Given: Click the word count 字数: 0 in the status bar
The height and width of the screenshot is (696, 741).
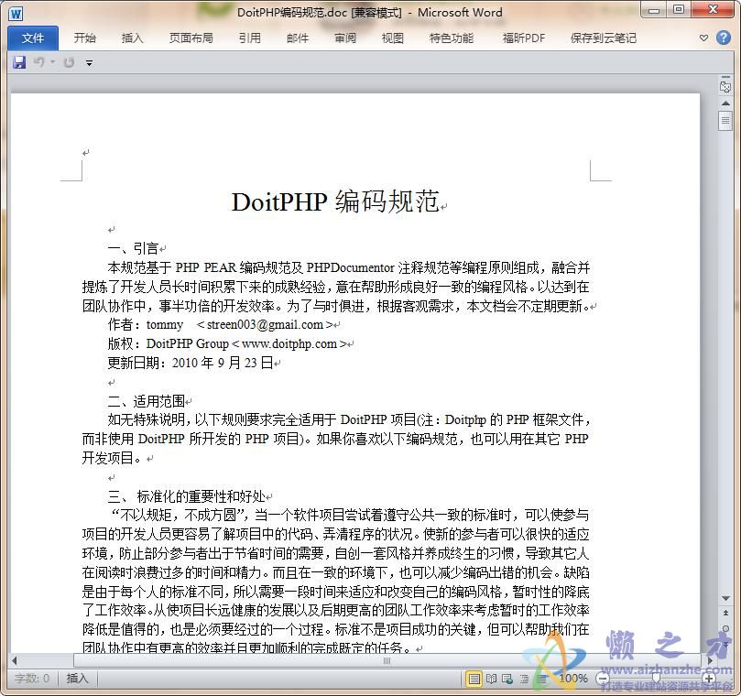Looking at the screenshot, I should [x=32, y=679].
